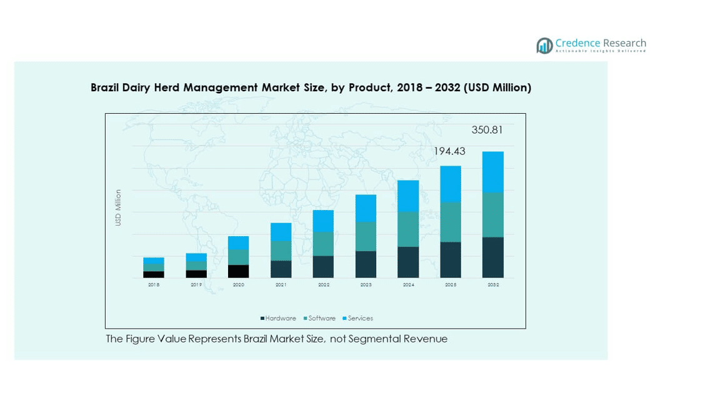Click the 194.43 data label

pos(449,152)
